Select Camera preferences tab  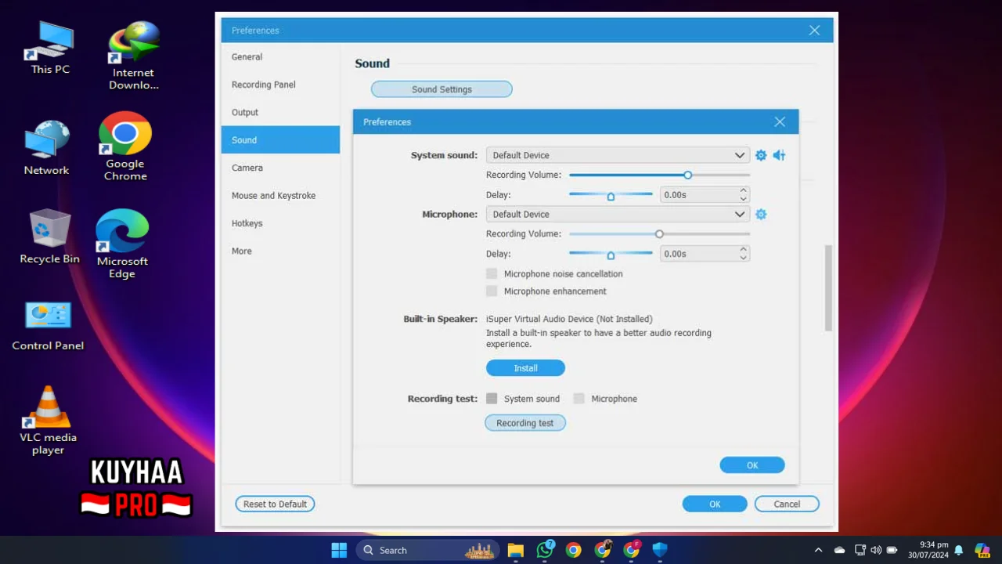pyautogui.click(x=280, y=168)
